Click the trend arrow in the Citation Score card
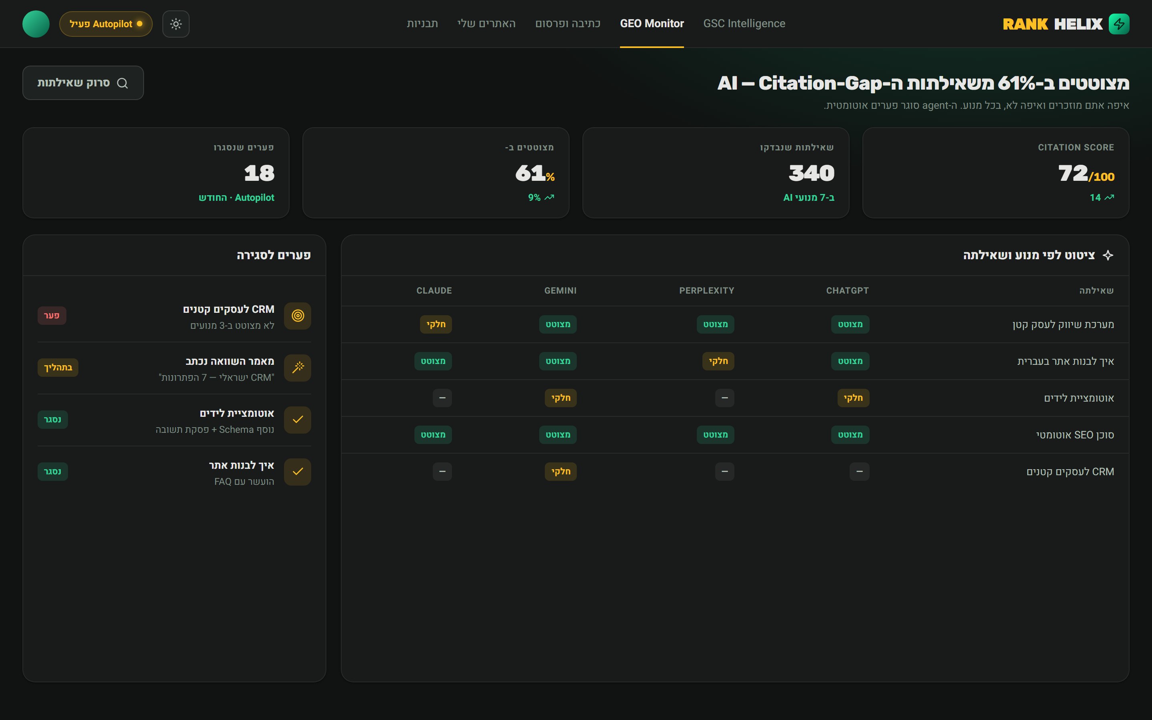Viewport: 1152px width, 720px height. click(1109, 197)
